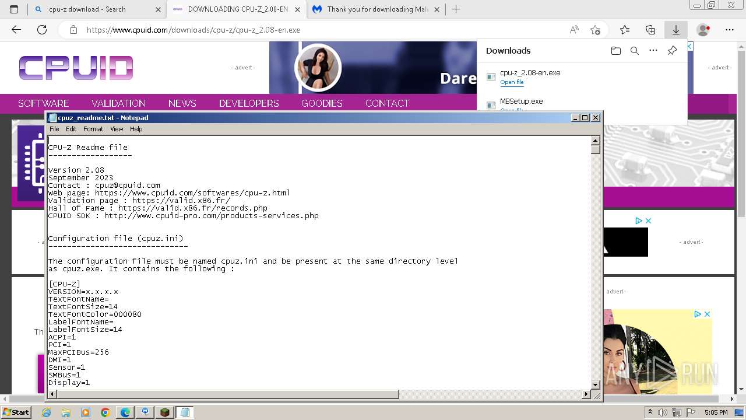Open Malwarebytes setup taskbar button

145,412
